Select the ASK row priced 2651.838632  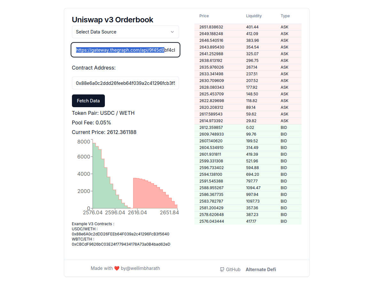pyautogui.click(x=248, y=27)
